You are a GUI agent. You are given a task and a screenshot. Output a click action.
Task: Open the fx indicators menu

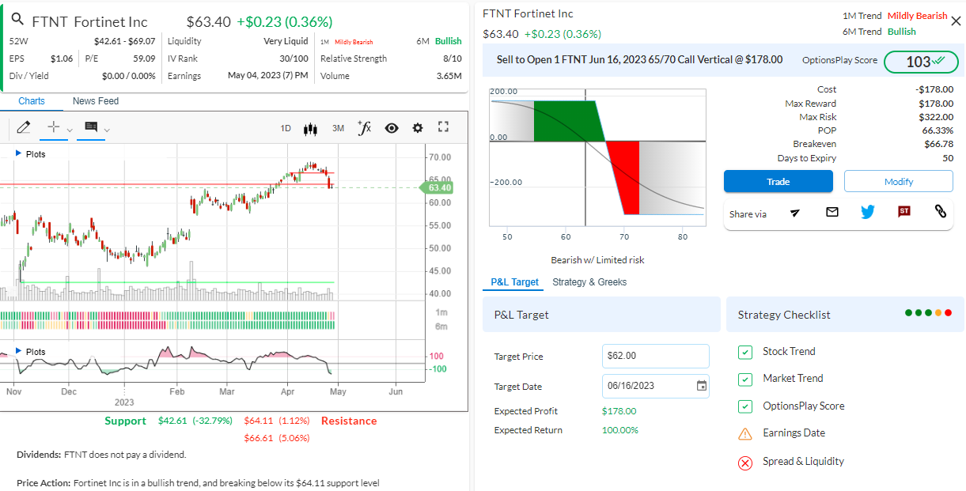click(x=364, y=127)
